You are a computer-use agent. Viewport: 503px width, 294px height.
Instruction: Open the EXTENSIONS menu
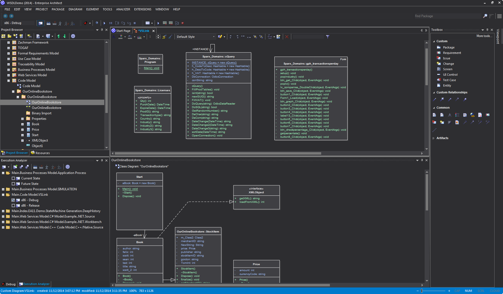143,9
